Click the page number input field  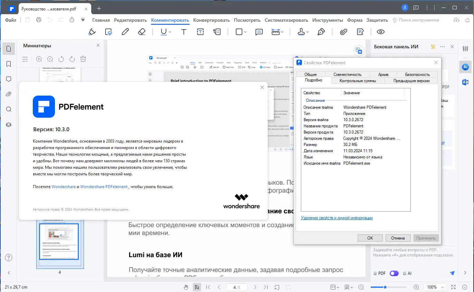(x=237, y=287)
